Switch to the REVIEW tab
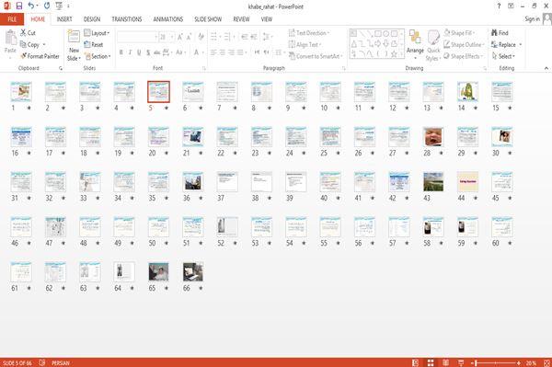This screenshot has height=367, width=552. (x=241, y=19)
